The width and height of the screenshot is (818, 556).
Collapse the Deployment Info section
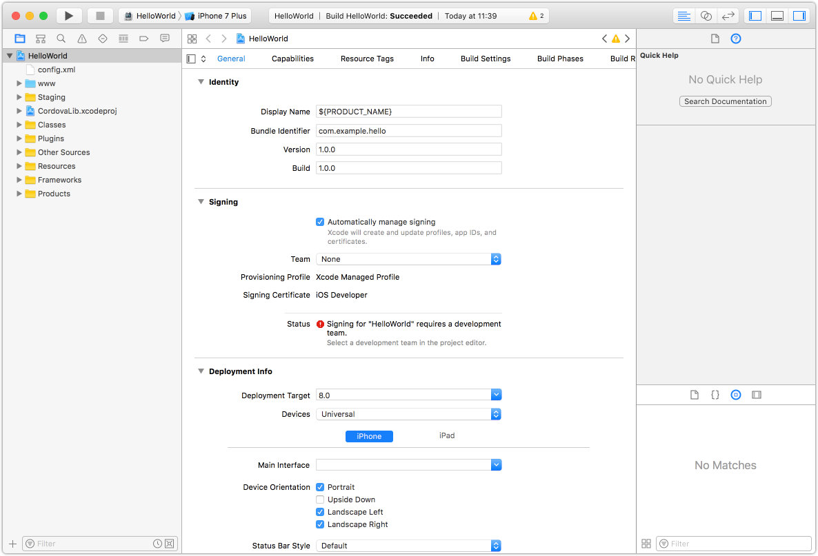click(x=201, y=371)
